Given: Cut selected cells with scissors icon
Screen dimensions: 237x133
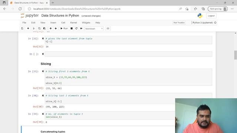Looking at the screenshot, I should point(34,28).
